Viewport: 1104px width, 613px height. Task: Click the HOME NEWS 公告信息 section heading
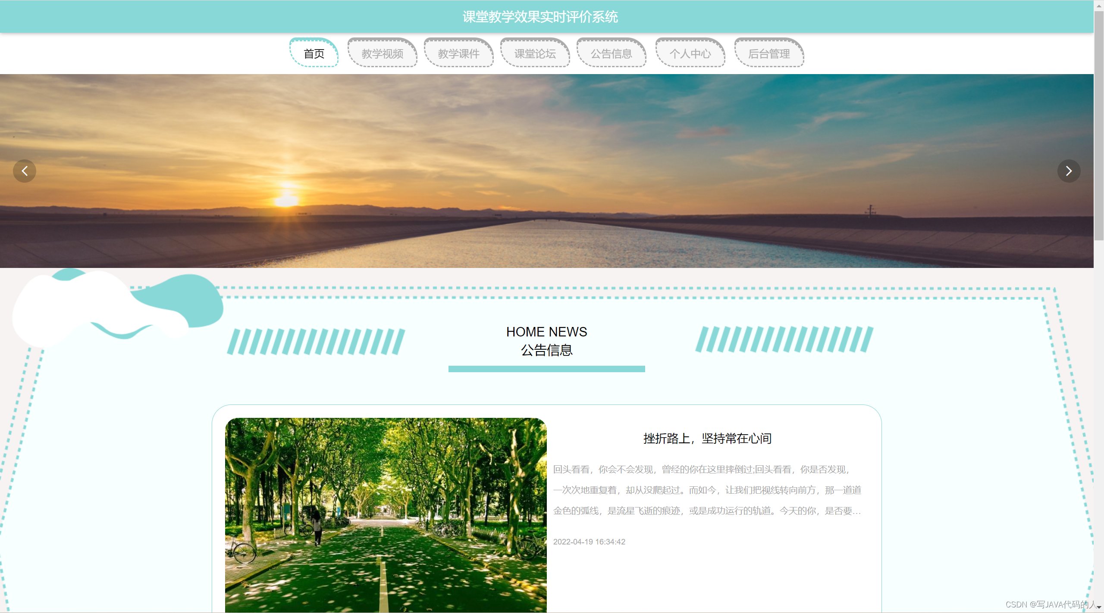coord(546,341)
